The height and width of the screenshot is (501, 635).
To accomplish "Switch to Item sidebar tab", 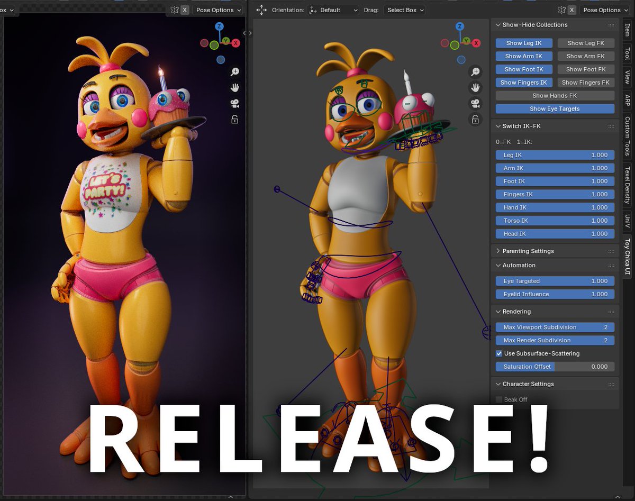I will 627,30.
